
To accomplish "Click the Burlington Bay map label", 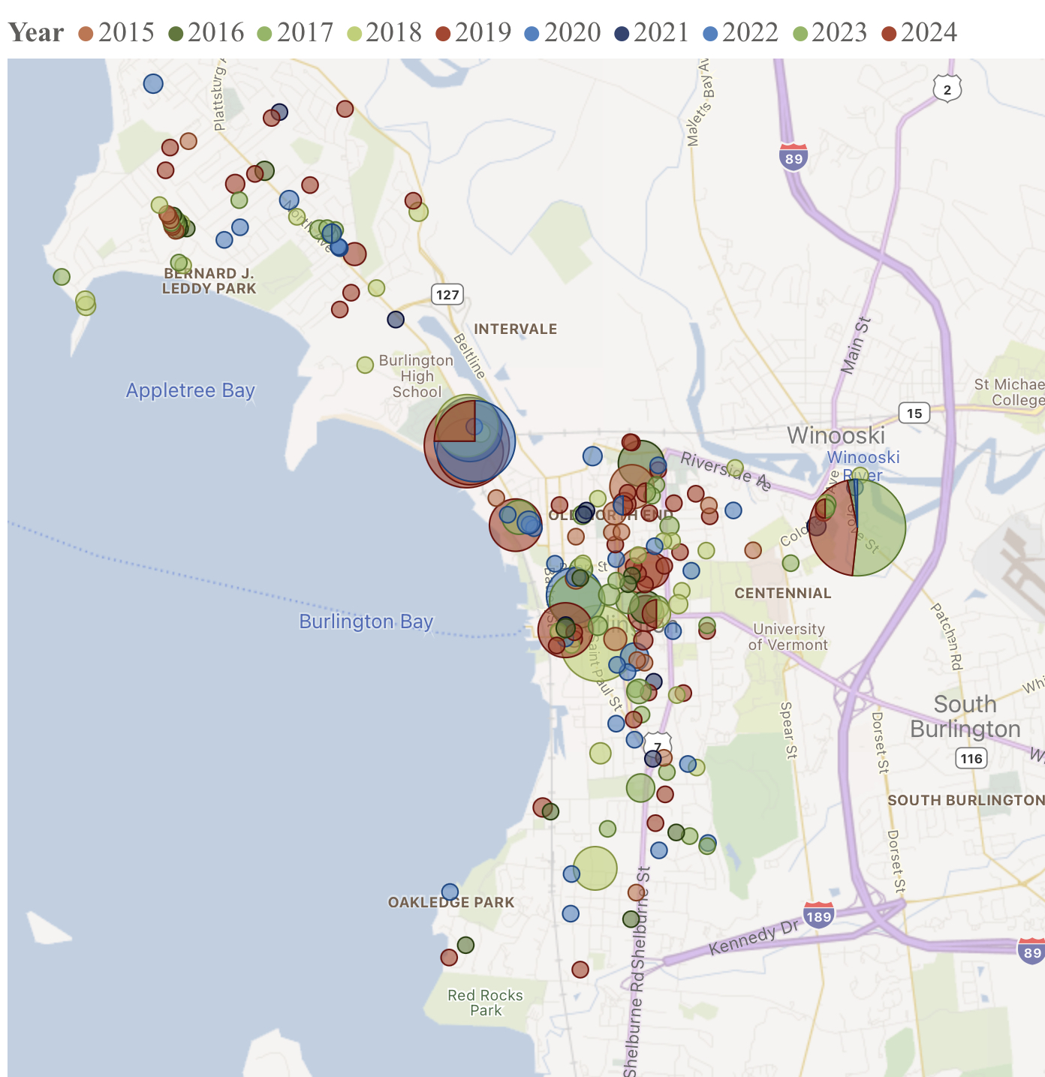I will pyautogui.click(x=366, y=621).
